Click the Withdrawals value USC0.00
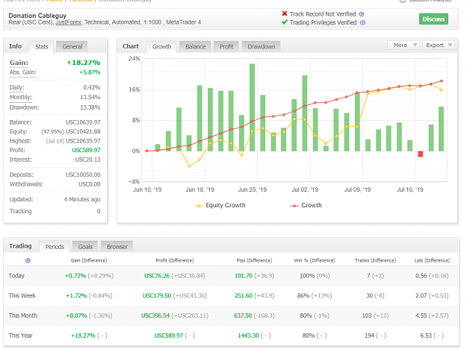The width and height of the screenshot is (467, 349). pyautogui.click(x=90, y=184)
